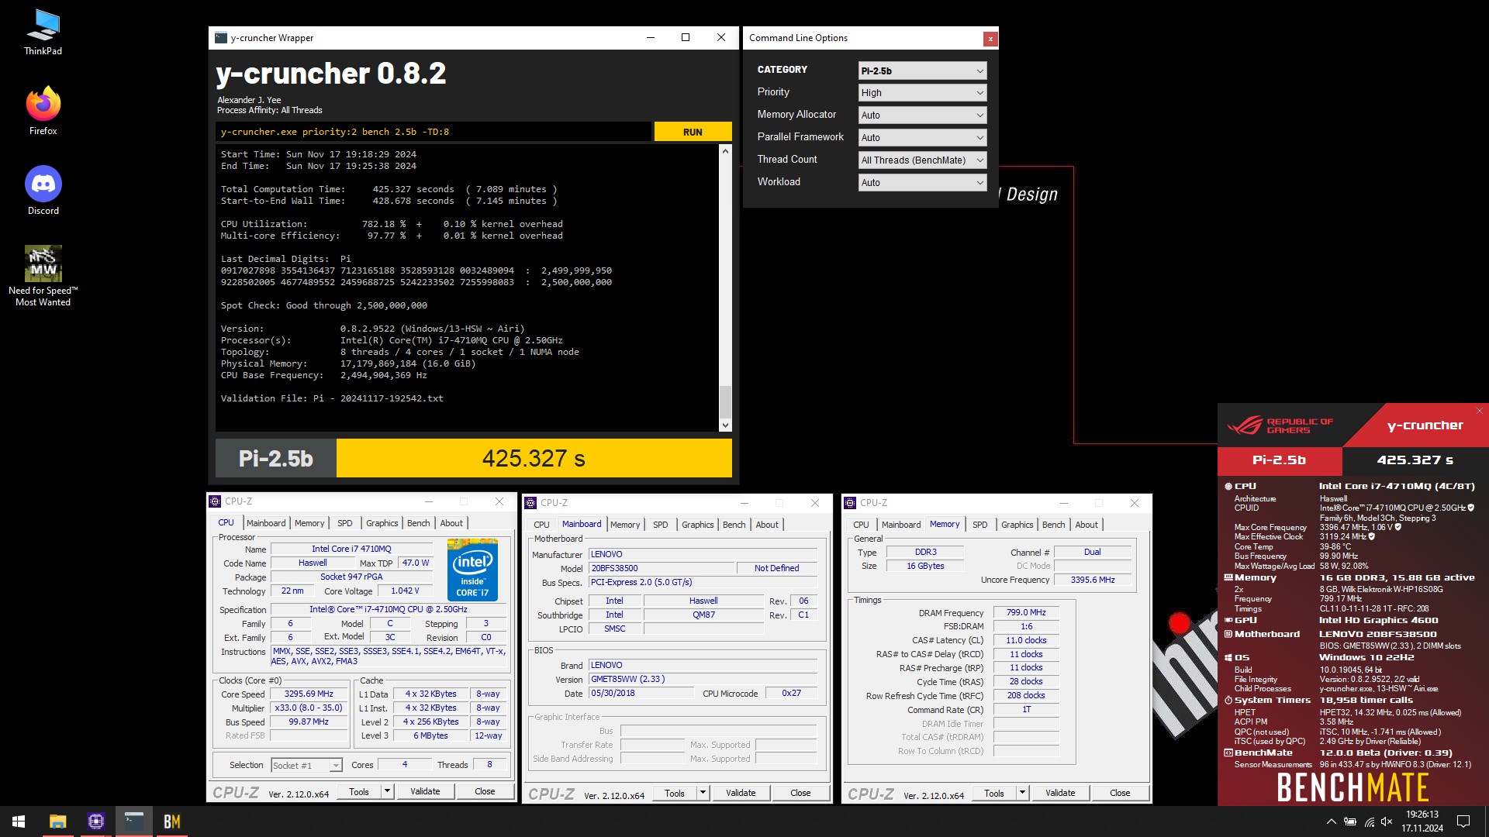Select the BenchMate taskbar icon
Viewport: 1489px width, 837px height.
(x=171, y=821)
